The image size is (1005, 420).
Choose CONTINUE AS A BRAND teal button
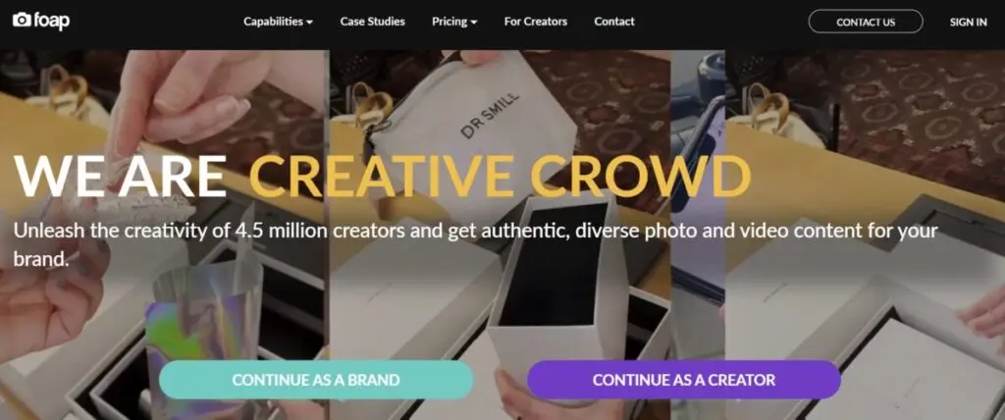[316, 380]
